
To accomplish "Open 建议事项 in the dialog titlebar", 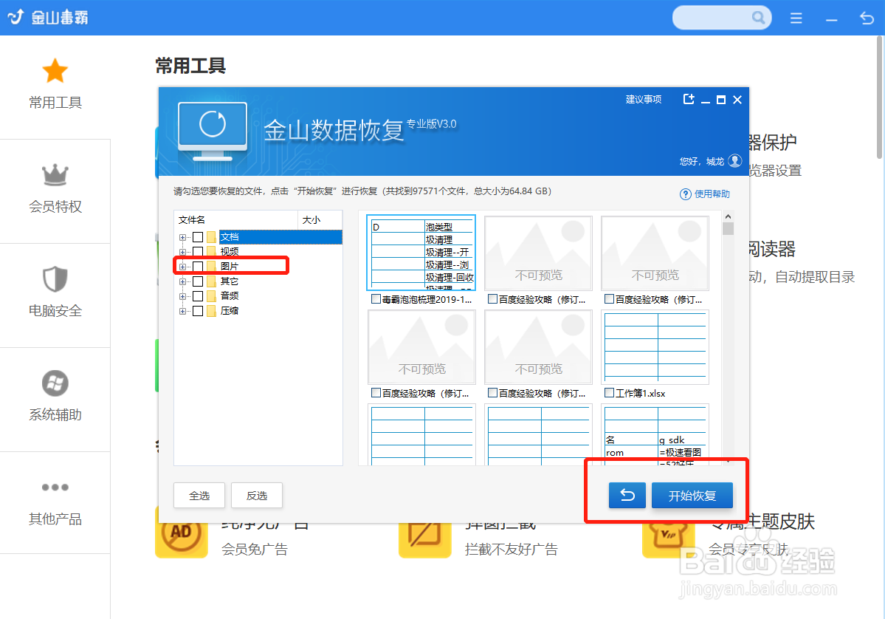I will (x=642, y=98).
